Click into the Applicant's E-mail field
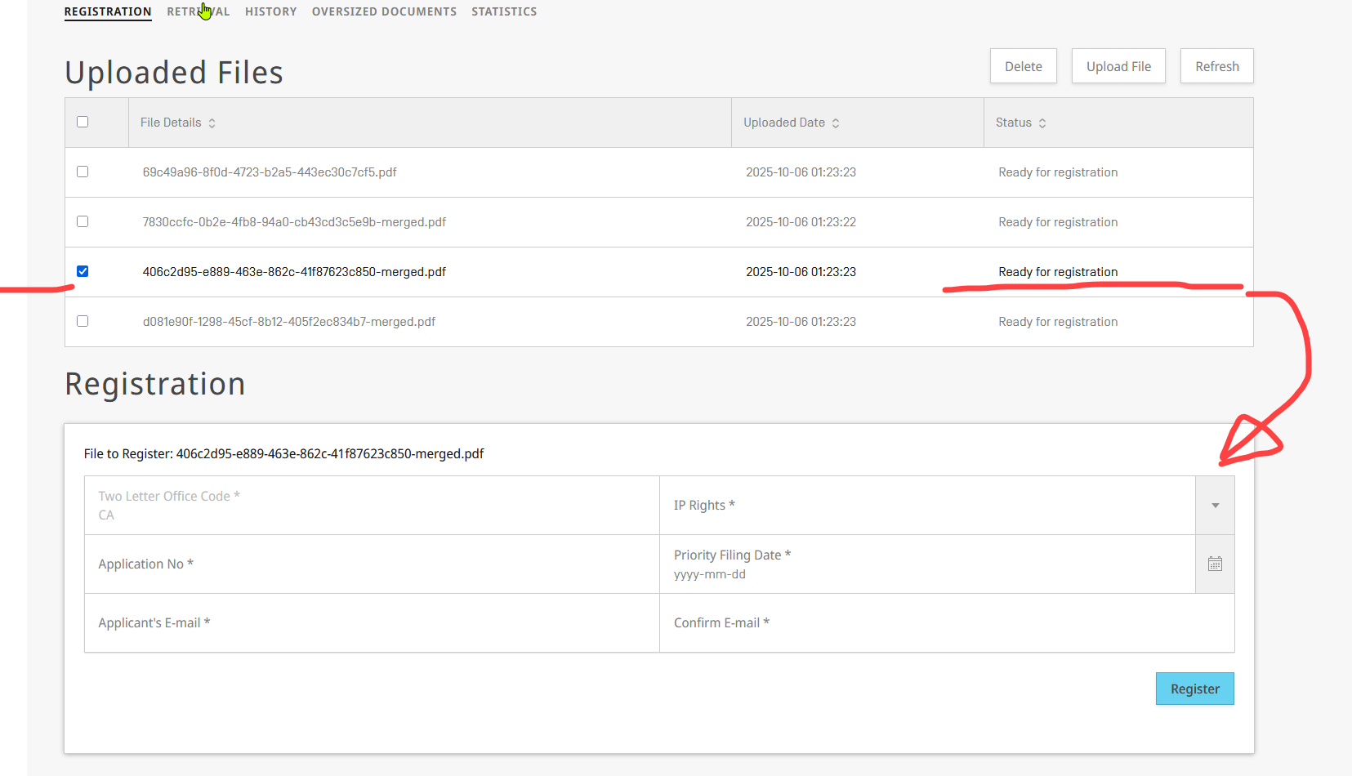 click(372, 623)
